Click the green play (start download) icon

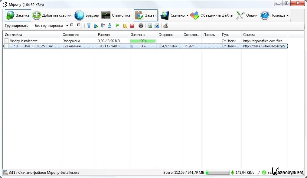point(118,26)
